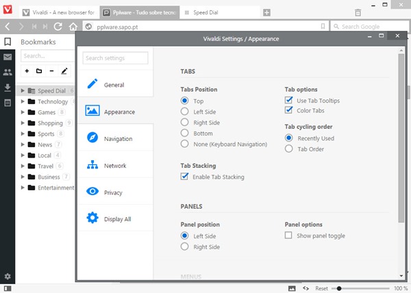Image resolution: width=411 pixels, height=293 pixels.
Task: Open Privacy settings section
Action: pyautogui.click(x=115, y=192)
